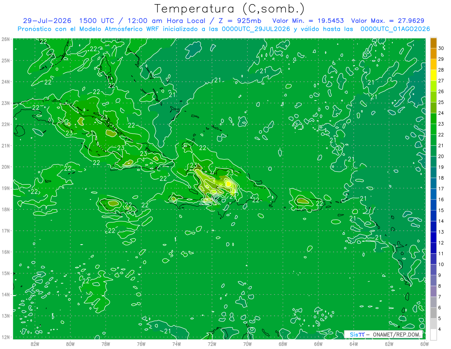Click the "24" contour label over Hispaniola
This screenshot has width=451, height=349.
(x=233, y=196)
